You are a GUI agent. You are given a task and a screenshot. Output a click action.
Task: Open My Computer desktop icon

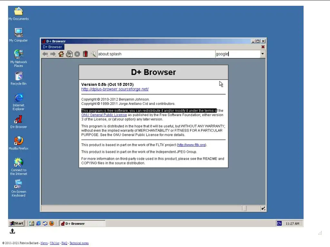[x=18, y=35]
